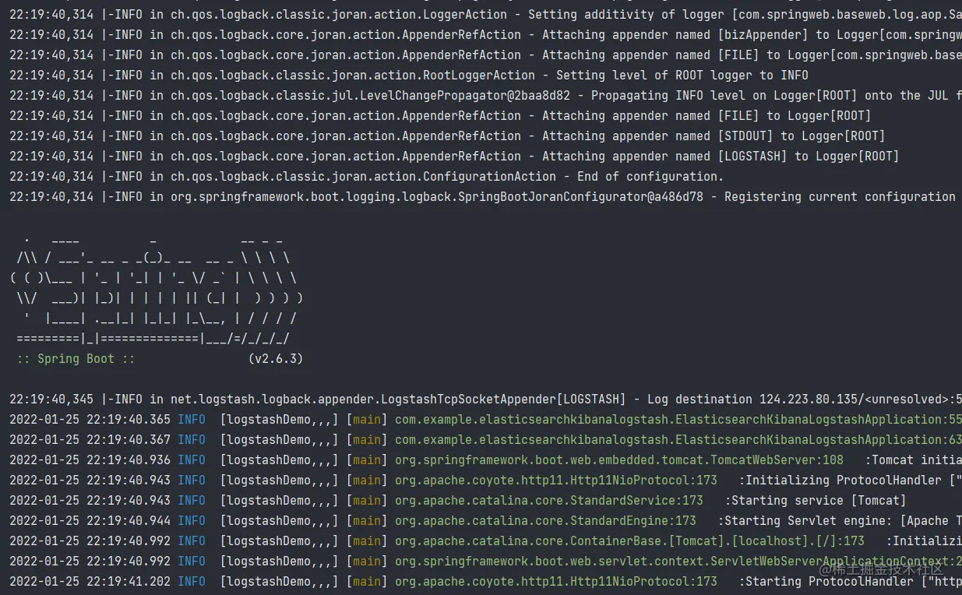Click the "[STDOUT]" appender name

point(745,136)
